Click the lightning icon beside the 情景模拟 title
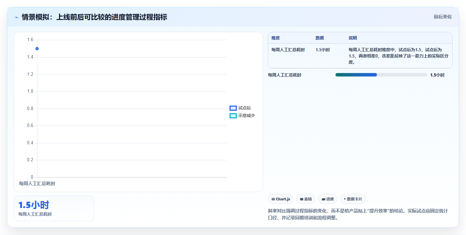Image resolution: width=466 pixels, height=235 pixels. (16, 17)
